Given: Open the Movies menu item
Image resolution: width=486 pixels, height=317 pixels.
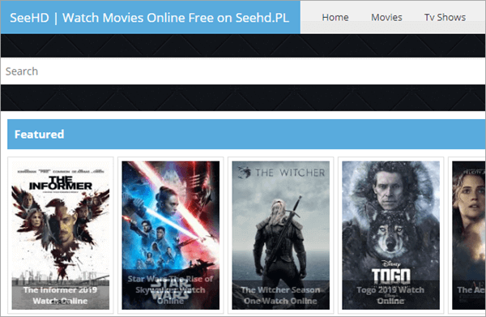Looking at the screenshot, I should tap(386, 17).
